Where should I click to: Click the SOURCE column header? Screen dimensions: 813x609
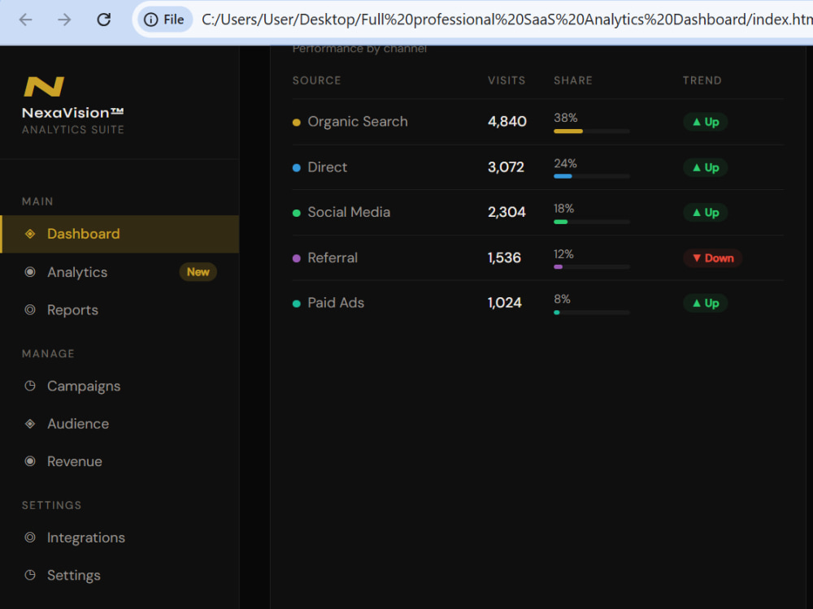click(317, 80)
